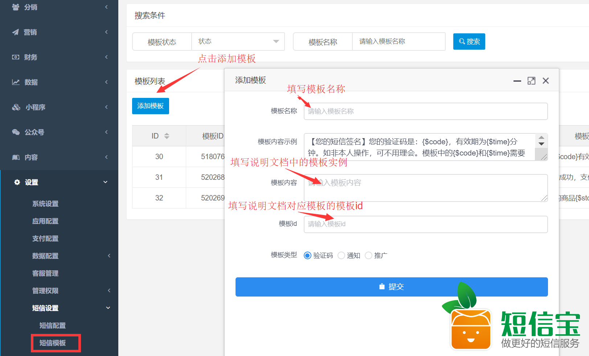The height and width of the screenshot is (356, 589).
Task: Open 短信配置 menu item
Action: 53,326
